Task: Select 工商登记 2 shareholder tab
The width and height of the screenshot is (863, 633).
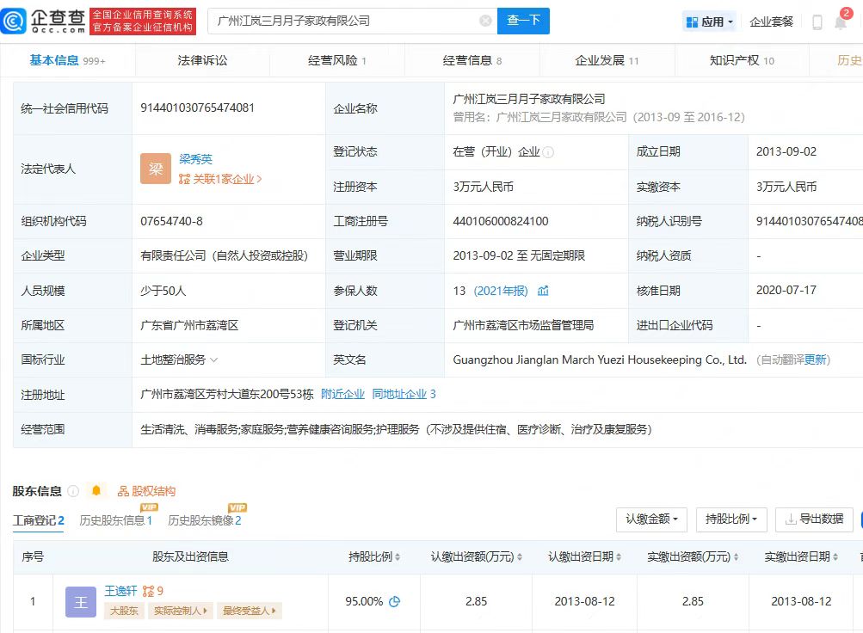Action: pyautogui.click(x=39, y=520)
